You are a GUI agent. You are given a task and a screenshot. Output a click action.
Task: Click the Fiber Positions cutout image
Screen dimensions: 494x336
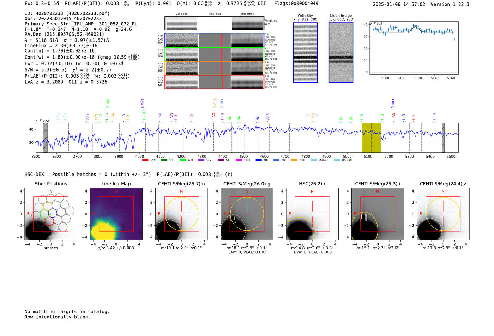coord(51,214)
